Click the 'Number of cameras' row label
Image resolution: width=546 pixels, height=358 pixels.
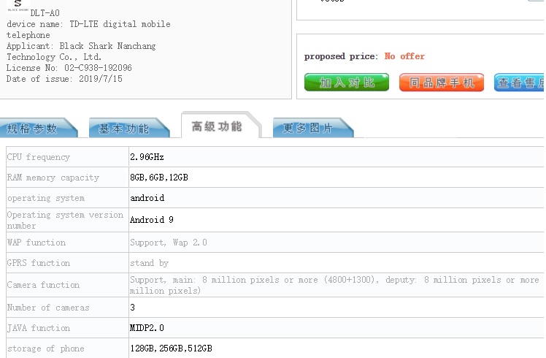[48, 308]
